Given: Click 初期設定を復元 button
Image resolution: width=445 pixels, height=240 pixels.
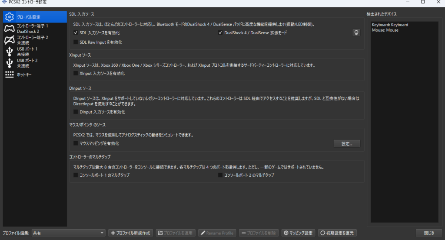Looking at the screenshot, I should (337, 233).
